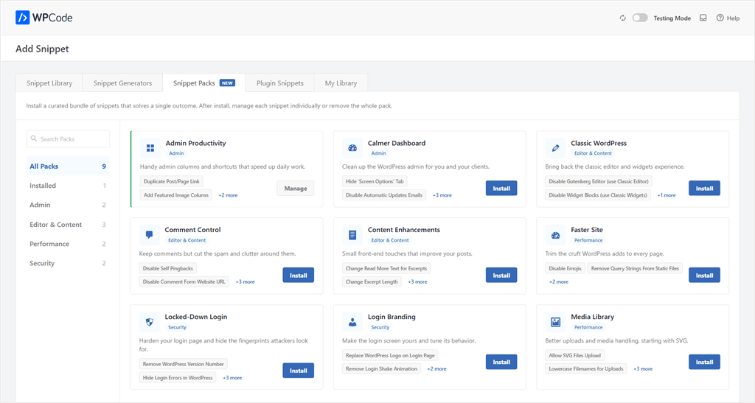
Task: Click the Remove Query Strings From Static Files tag
Action: pyautogui.click(x=635, y=268)
